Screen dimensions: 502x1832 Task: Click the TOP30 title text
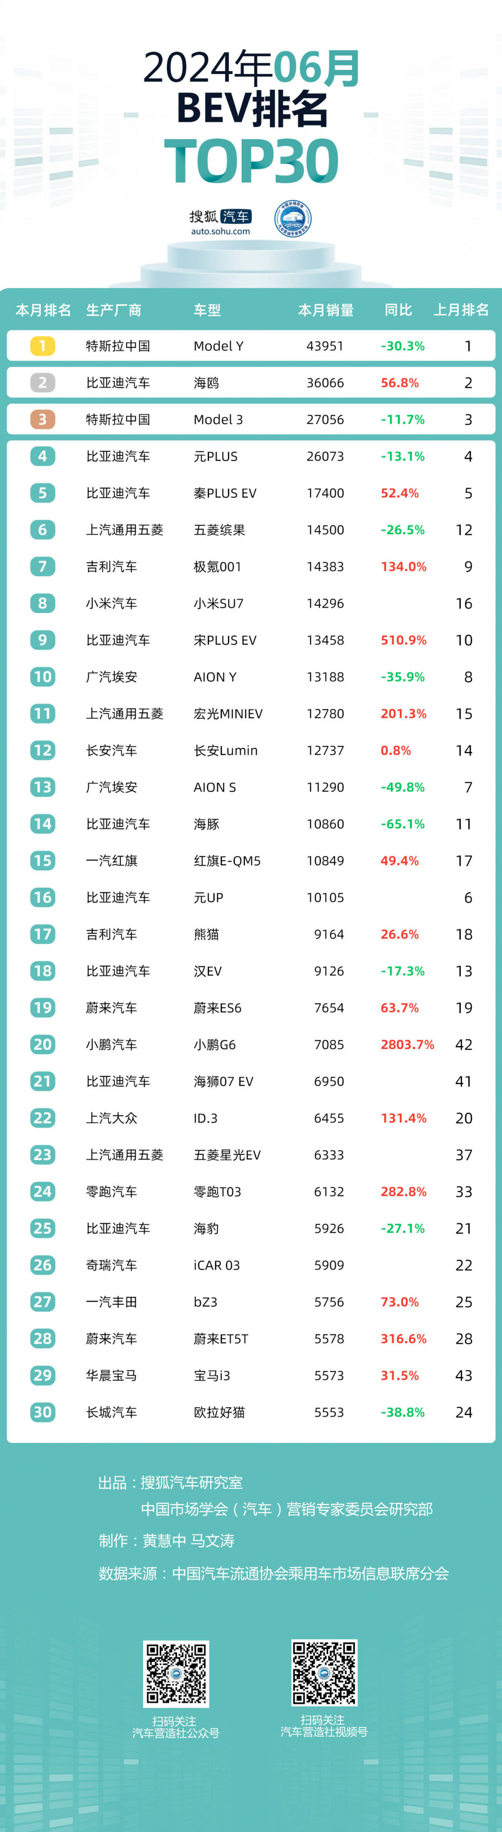pyautogui.click(x=251, y=161)
